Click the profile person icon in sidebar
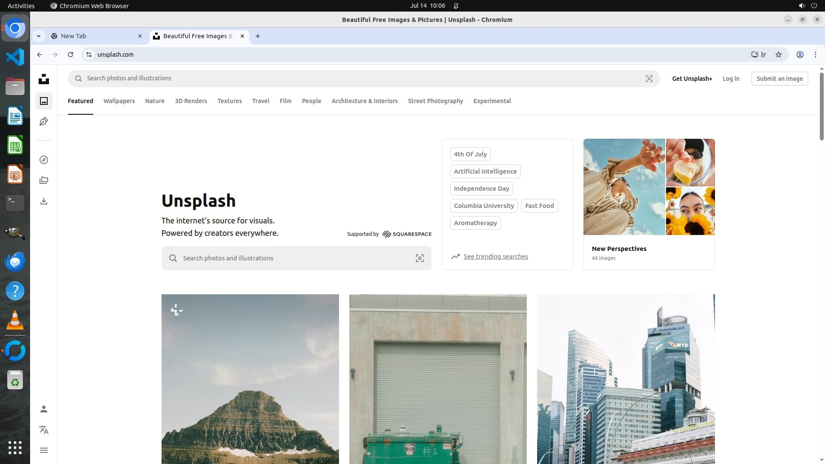This screenshot has width=825, height=464. point(44,409)
